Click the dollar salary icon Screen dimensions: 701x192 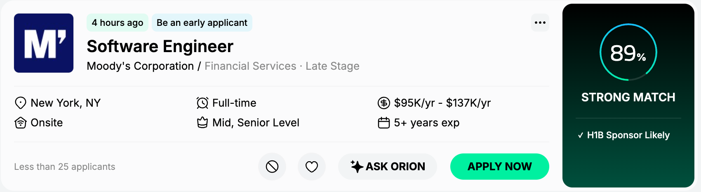(x=384, y=103)
